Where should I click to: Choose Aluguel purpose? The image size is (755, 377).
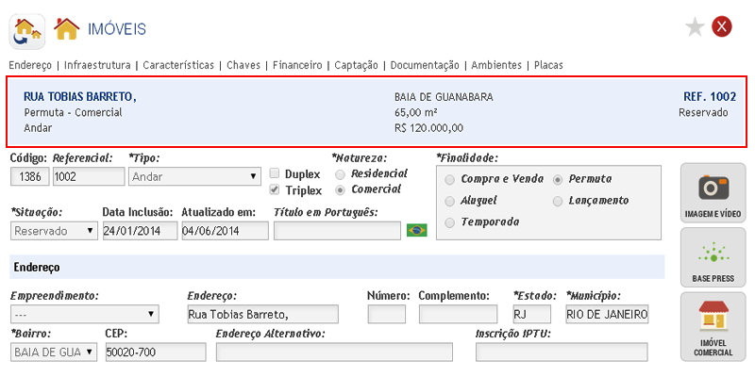pos(450,201)
